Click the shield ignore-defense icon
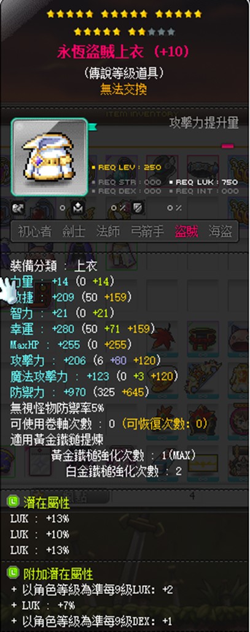 (138, 208)
